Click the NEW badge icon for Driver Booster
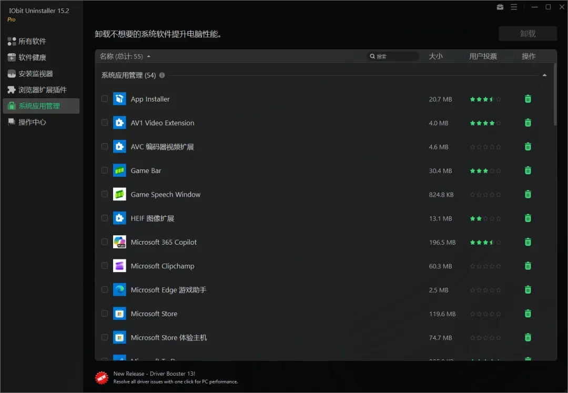568x393 pixels. 102,378
